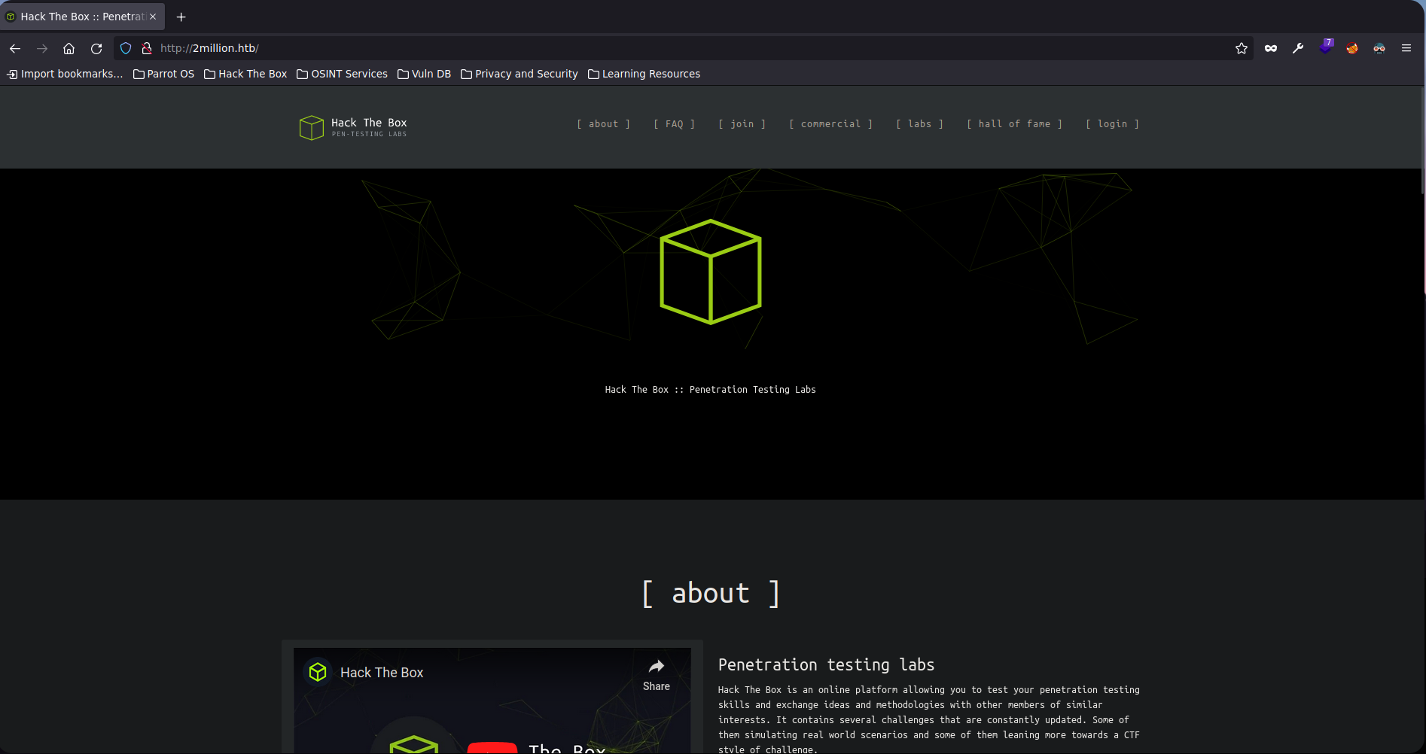This screenshot has width=1426, height=754.
Task: Open [ hall of fame ] link
Action: click(1014, 124)
